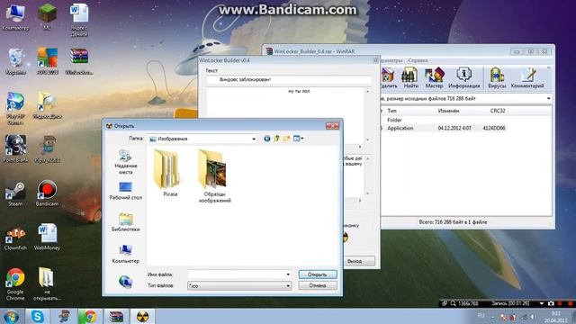Image resolution: width=576 pixels, height=324 pixels.
Task: Open Компьютер desktop icon
Action: pyautogui.click(x=15, y=18)
